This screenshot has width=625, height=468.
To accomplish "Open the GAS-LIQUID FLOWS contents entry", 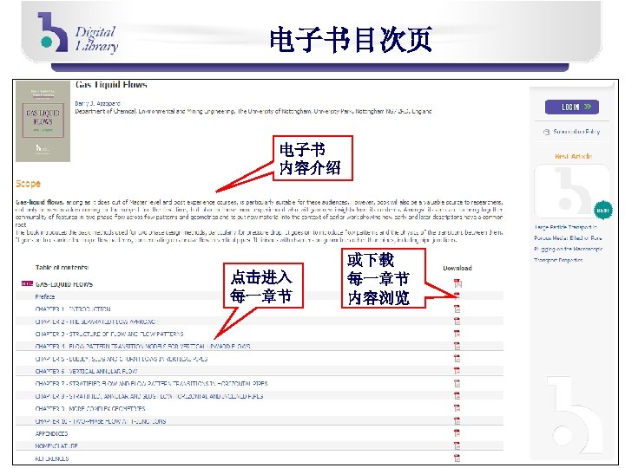I will click(63, 284).
